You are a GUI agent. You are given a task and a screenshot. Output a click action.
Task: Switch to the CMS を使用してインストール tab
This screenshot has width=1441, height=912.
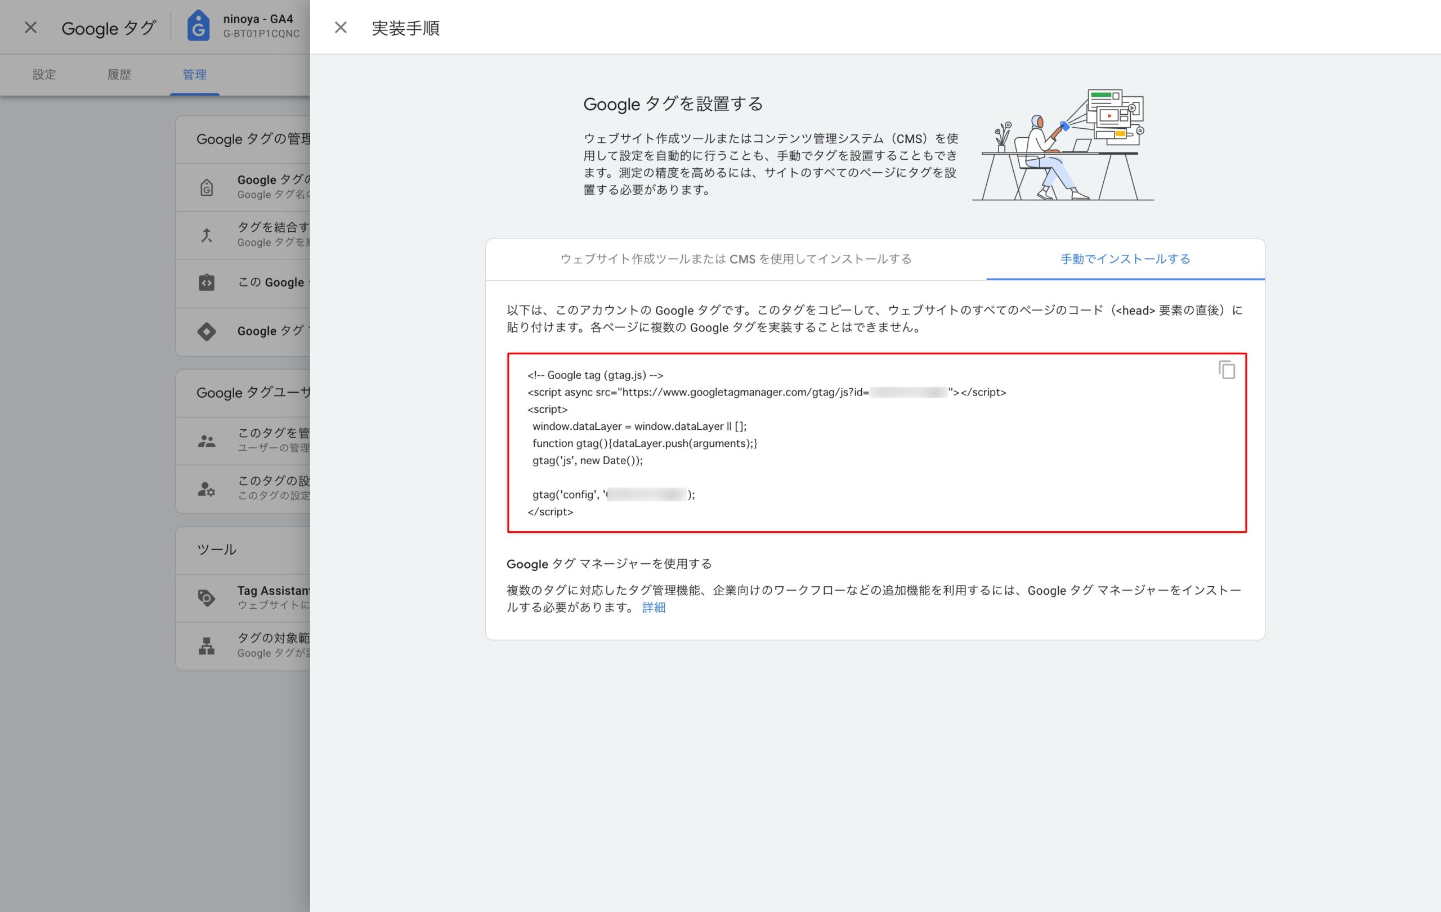(x=736, y=259)
